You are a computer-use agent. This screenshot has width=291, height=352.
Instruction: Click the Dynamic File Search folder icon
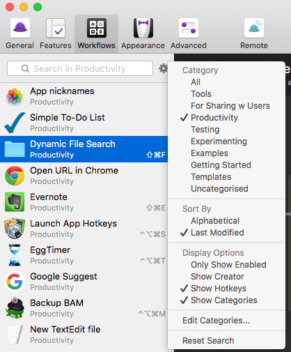tap(15, 149)
